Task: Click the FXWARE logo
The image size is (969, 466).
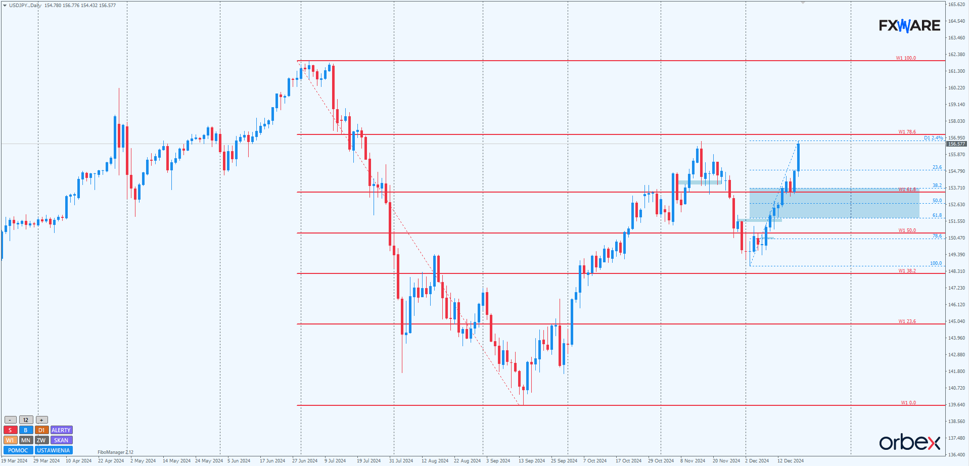Action: [x=909, y=25]
